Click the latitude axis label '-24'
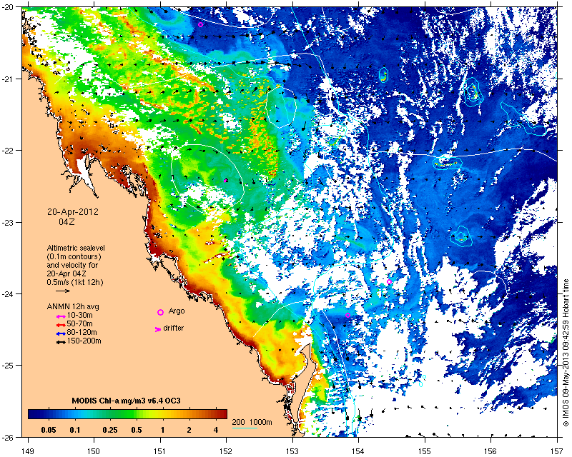Viewport: 572px width, 457px height. click(x=8, y=293)
